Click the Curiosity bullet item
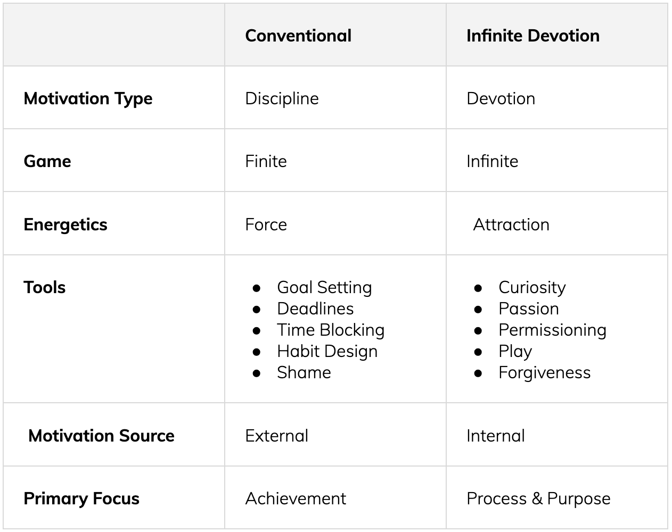This screenshot has width=672, height=532. click(532, 288)
